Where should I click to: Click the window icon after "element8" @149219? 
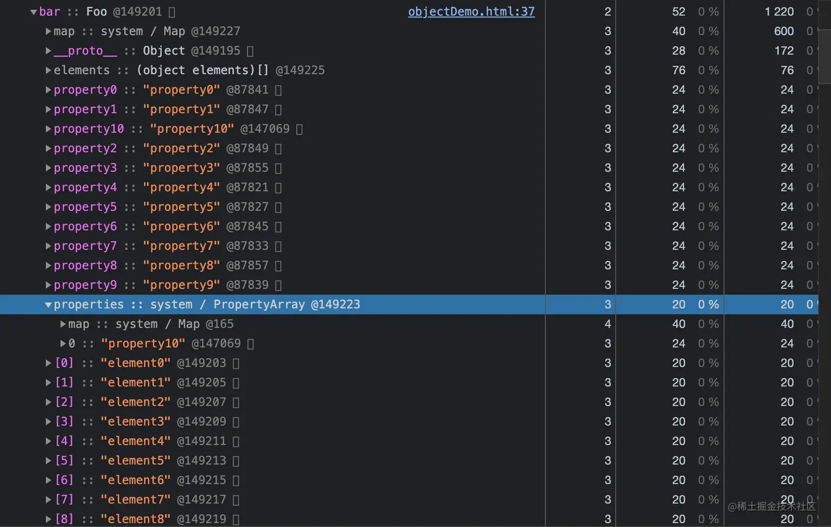pyautogui.click(x=236, y=519)
